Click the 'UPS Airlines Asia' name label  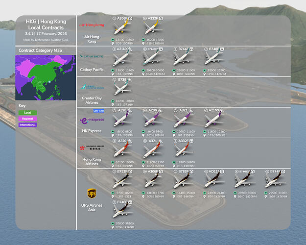92,207
